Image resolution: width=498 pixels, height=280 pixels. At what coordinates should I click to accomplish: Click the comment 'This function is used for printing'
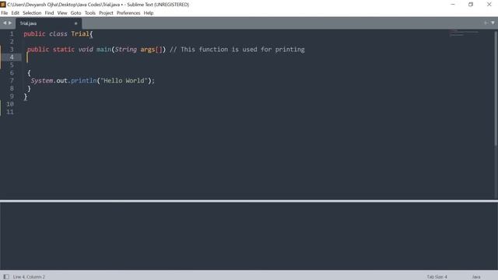243,49
